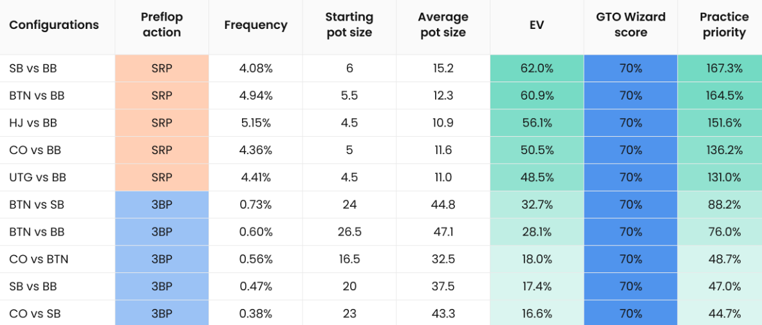This screenshot has width=762, height=325.
Task: Select the orange SRP cell for CO vs BB
Action: click(162, 150)
